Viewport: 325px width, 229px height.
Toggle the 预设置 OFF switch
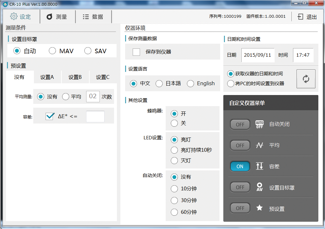[240, 208]
